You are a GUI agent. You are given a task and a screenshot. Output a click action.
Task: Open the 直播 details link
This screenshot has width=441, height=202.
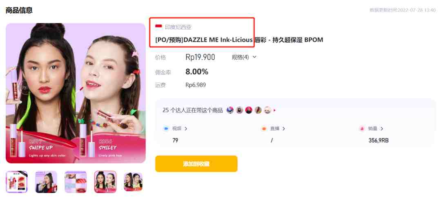(x=278, y=129)
